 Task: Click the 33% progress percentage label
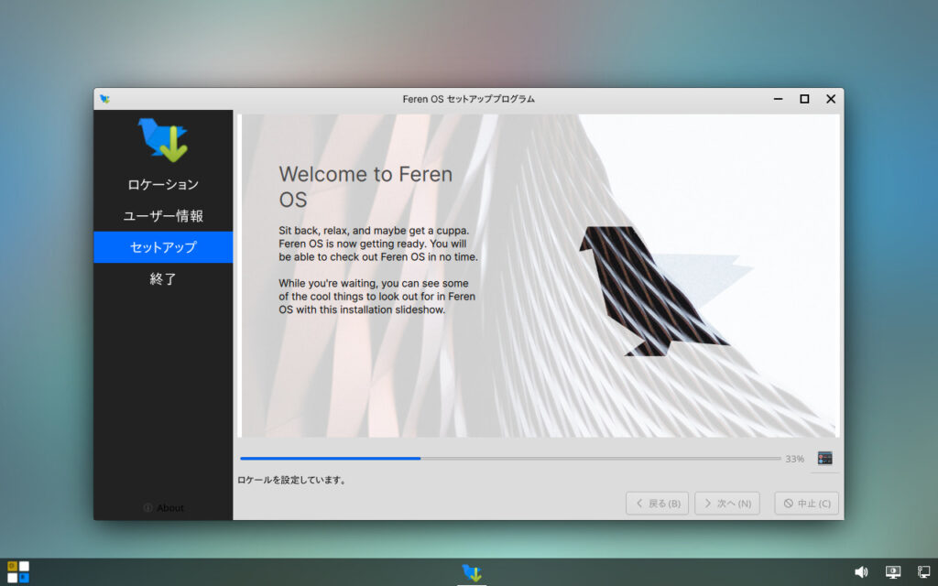pos(794,460)
